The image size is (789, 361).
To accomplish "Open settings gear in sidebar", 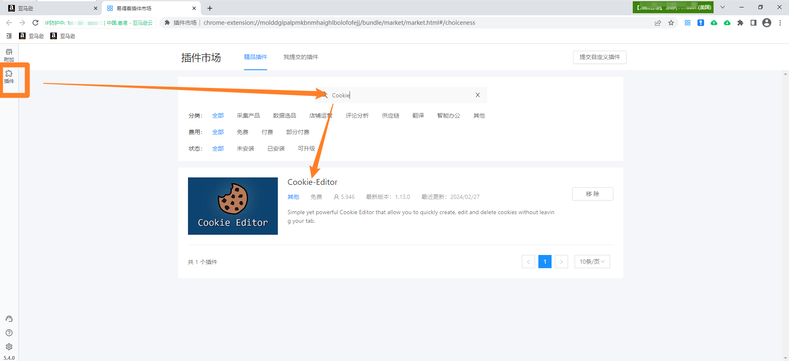I will click(9, 347).
